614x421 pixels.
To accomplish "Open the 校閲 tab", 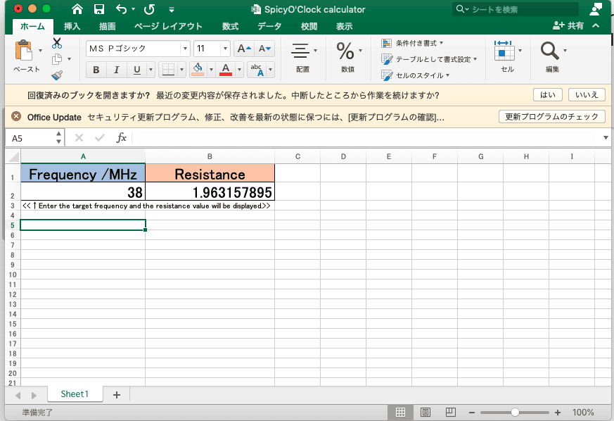I will pyautogui.click(x=309, y=26).
